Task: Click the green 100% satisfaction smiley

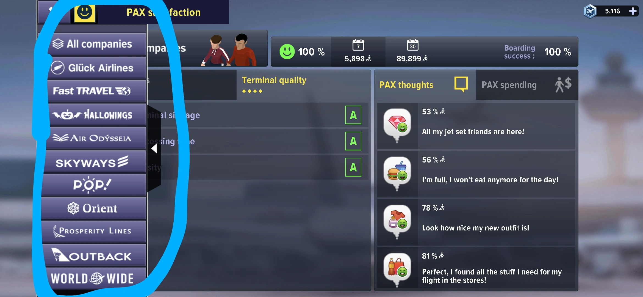Action: tap(287, 52)
